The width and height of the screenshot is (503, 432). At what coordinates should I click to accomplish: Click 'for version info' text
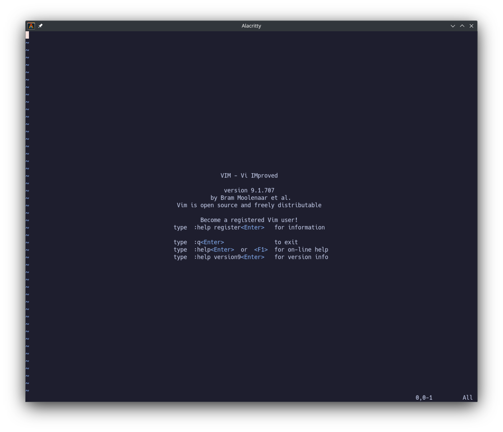(x=301, y=257)
